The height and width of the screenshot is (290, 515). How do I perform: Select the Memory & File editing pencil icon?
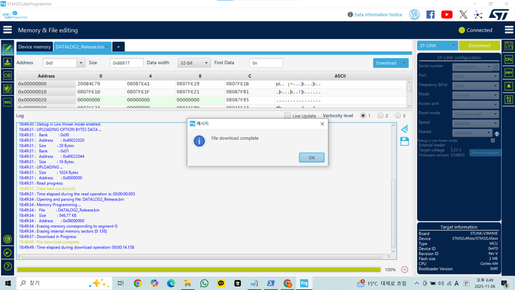(7, 49)
